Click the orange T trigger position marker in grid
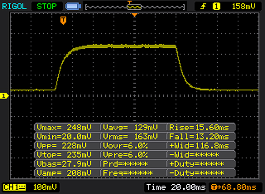The width and height of the screenshot is (265, 194). pyautogui.click(x=63, y=21)
